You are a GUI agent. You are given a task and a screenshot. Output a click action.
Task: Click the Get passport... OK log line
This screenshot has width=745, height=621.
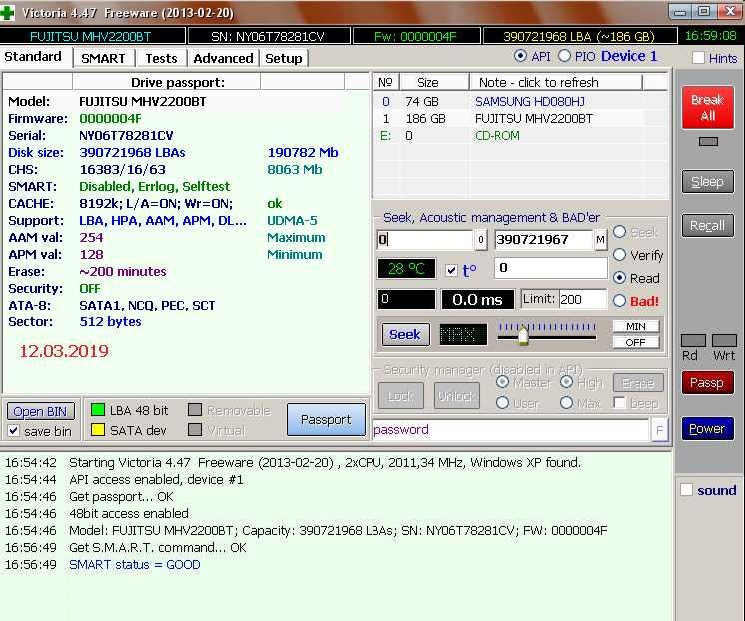[121, 497]
